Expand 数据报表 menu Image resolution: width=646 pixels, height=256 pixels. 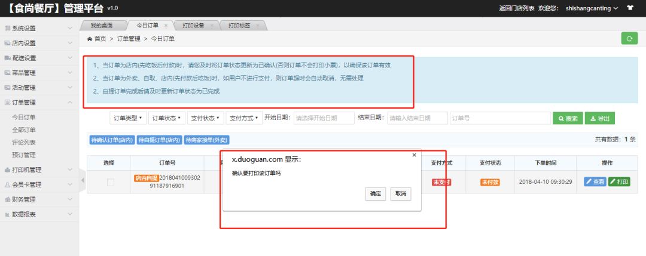point(39,214)
